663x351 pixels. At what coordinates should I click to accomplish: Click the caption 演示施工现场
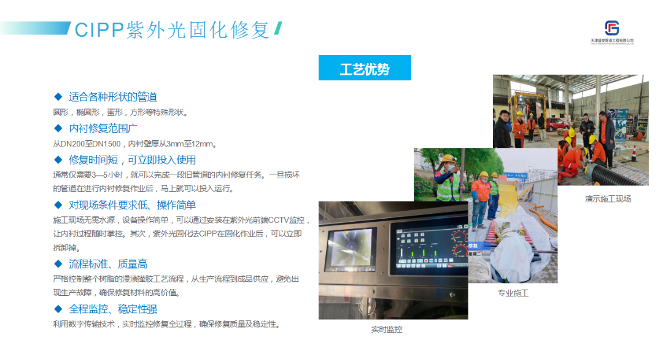pyautogui.click(x=608, y=198)
